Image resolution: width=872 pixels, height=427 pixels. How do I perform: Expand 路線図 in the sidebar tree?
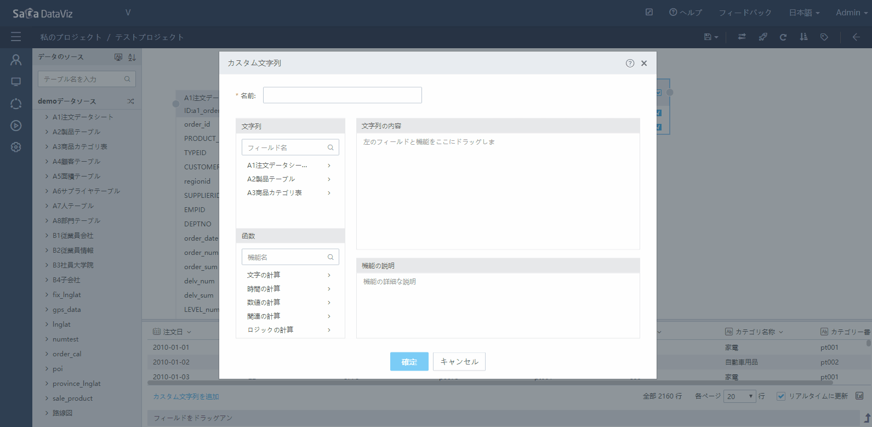pos(47,413)
